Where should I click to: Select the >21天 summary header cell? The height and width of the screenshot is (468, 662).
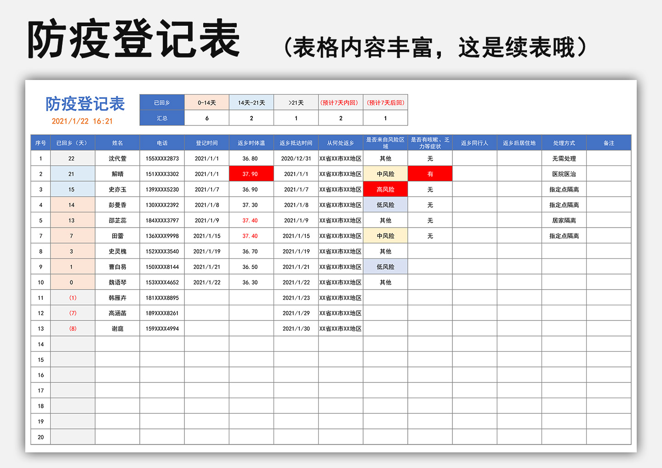pos(296,103)
